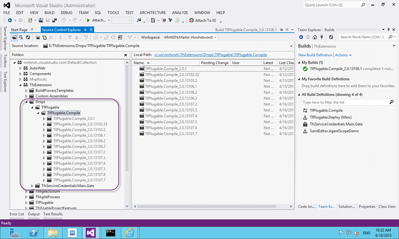Click the Refresh icon in Source Control Explorer toolbar
The height and width of the screenshot is (239, 399).
pos(28,37)
